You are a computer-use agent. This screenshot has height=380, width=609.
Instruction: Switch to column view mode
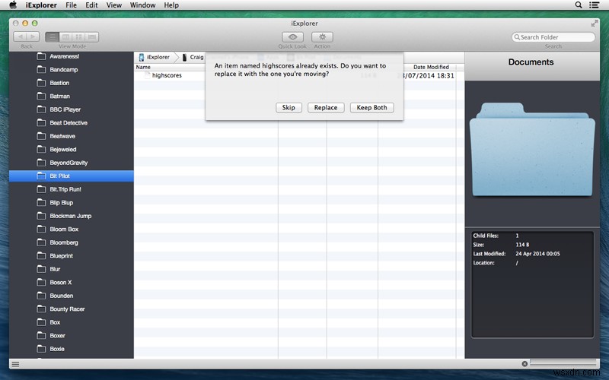click(65, 36)
